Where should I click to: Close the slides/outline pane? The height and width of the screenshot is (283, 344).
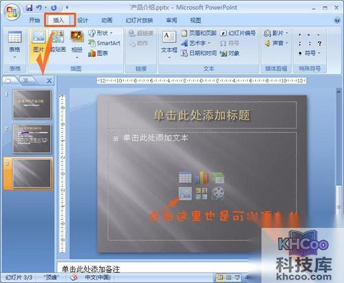click(x=49, y=81)
